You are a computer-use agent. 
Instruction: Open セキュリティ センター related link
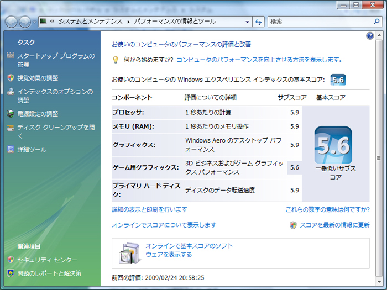pos(47,260)
